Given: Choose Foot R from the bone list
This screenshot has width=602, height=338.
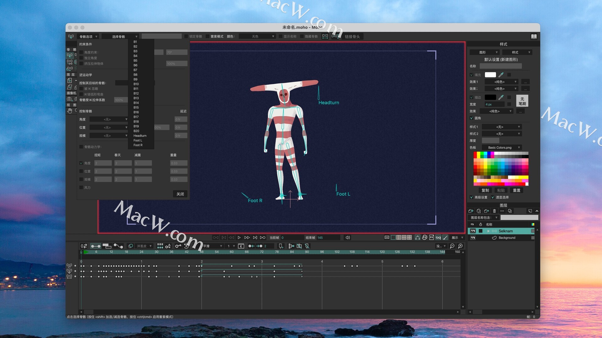Looking at the screenshot, I should tap(141, 145).
